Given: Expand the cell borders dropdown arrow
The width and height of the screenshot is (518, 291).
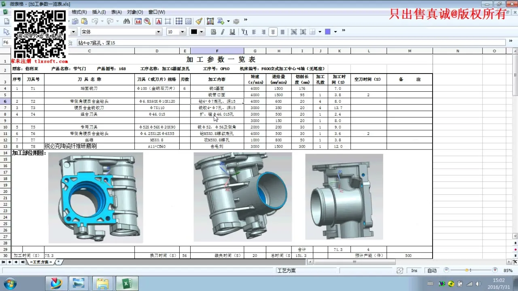Looking at the screenshot, I should pyautogui.click(x=320, y=32).
